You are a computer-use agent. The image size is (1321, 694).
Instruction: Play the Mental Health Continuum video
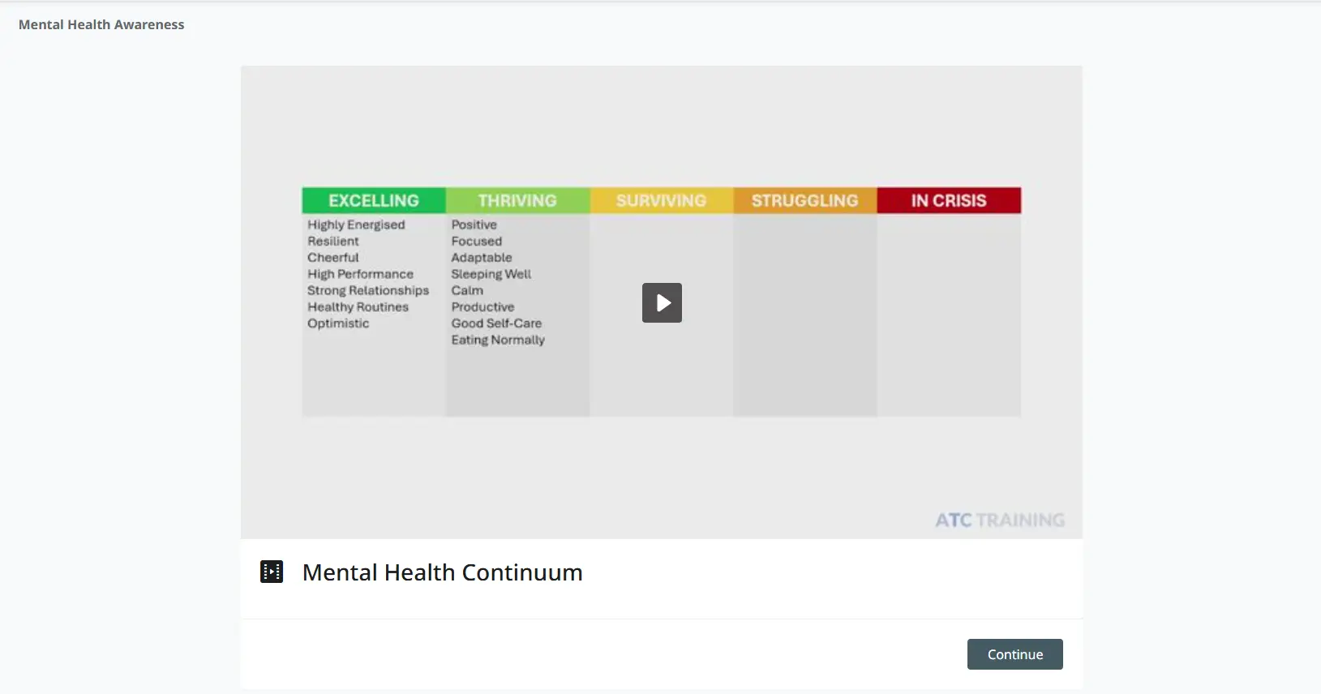point(662,302)
